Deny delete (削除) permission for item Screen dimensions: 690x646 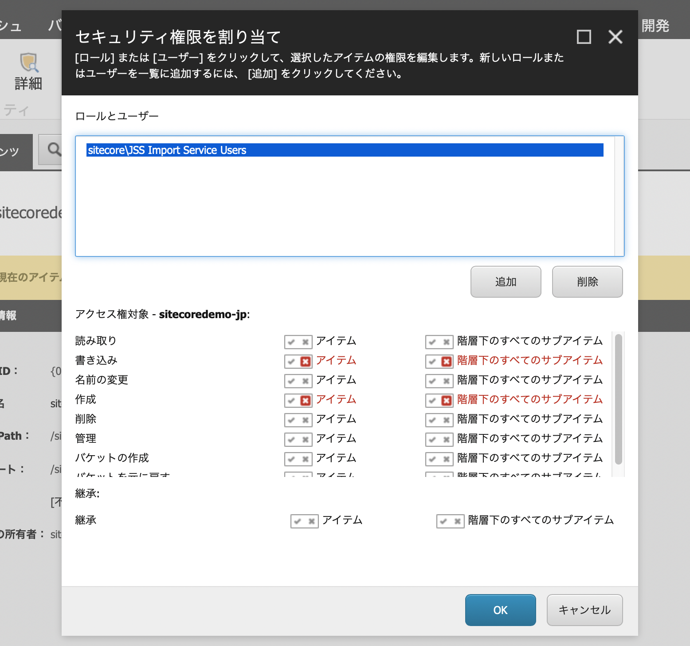306,420
